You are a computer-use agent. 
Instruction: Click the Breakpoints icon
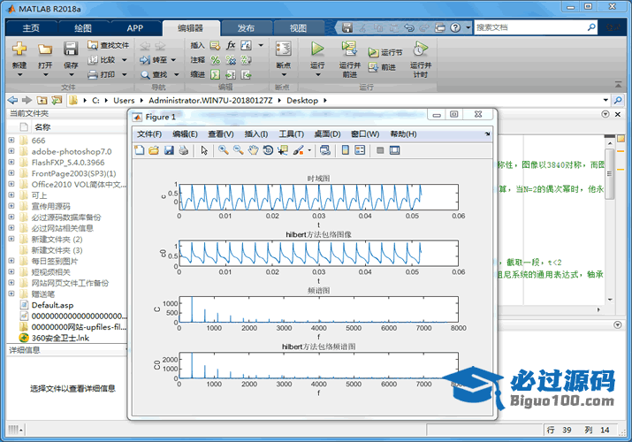[x=284, y=49]
